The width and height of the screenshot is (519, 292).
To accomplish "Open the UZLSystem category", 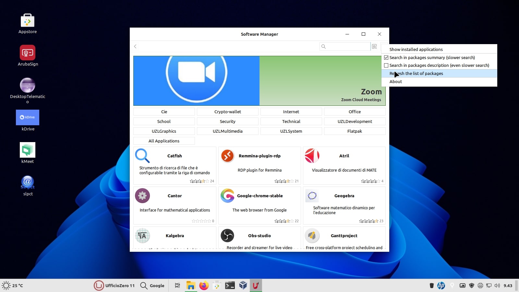I will (x=291, y=131).
